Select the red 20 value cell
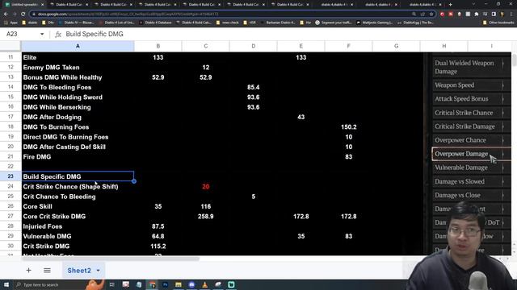 click(206, 186)
